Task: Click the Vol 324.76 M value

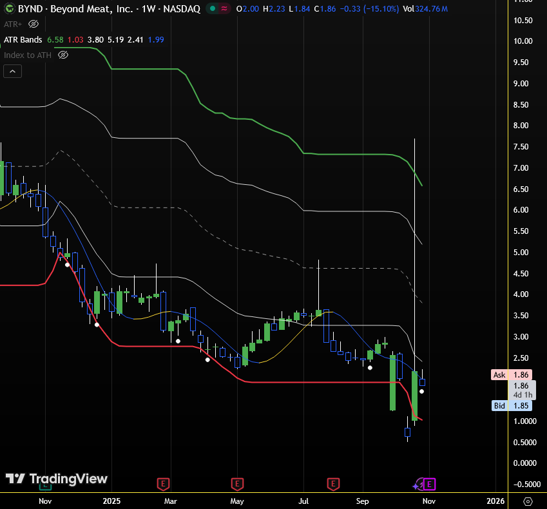Action: point(425,9)
